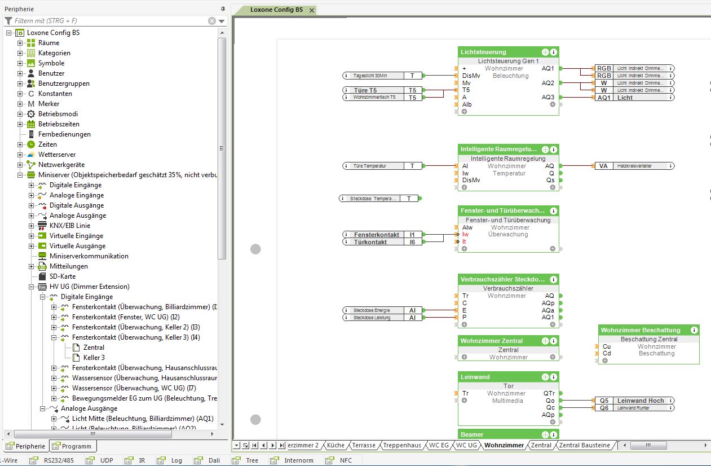The image size is (711, 466).
Task: Expand the Digitale Eingänge node under Miniserver
Action: coord(31,185)
